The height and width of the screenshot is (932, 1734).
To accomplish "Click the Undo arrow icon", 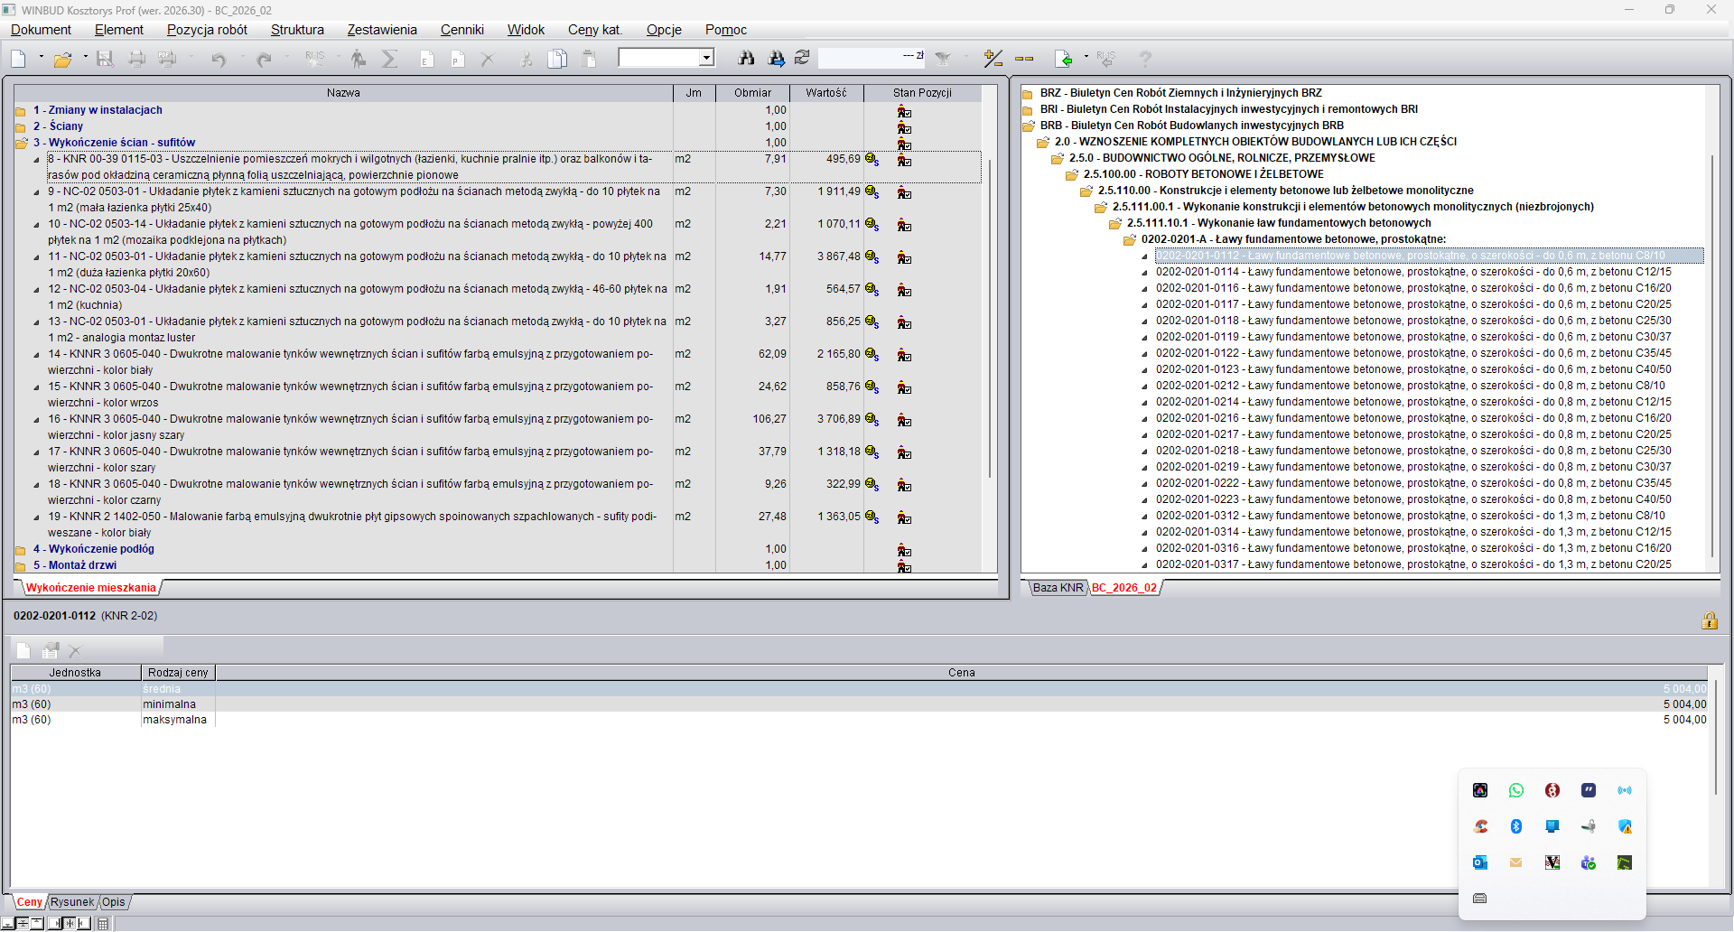I will (219, 60).
